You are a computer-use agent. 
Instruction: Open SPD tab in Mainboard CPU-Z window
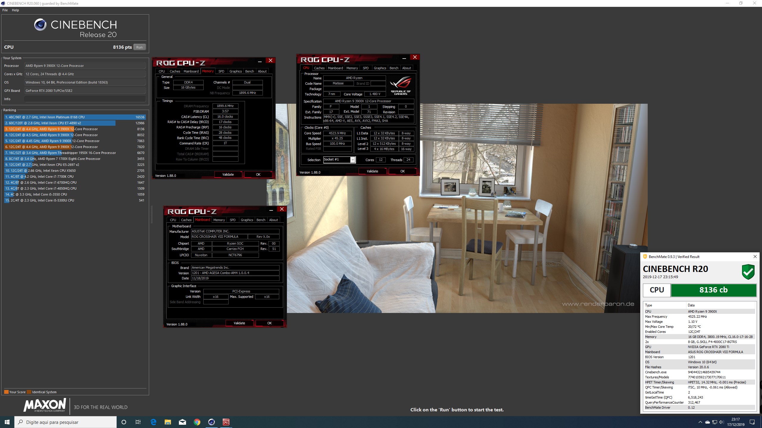click(232, 220)
